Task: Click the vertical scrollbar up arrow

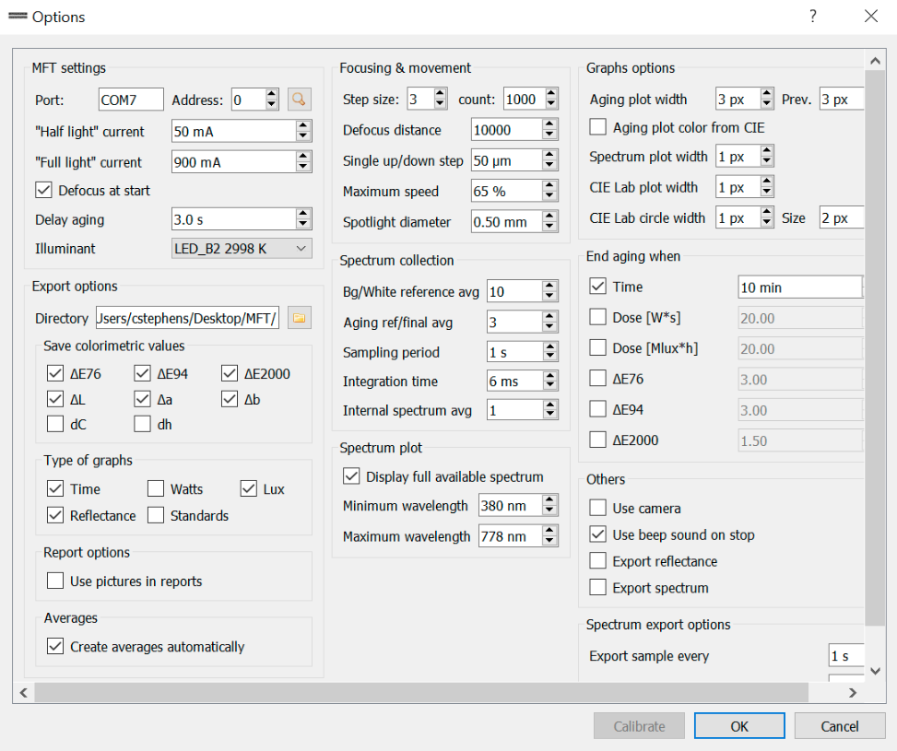Action: point(875,59)
